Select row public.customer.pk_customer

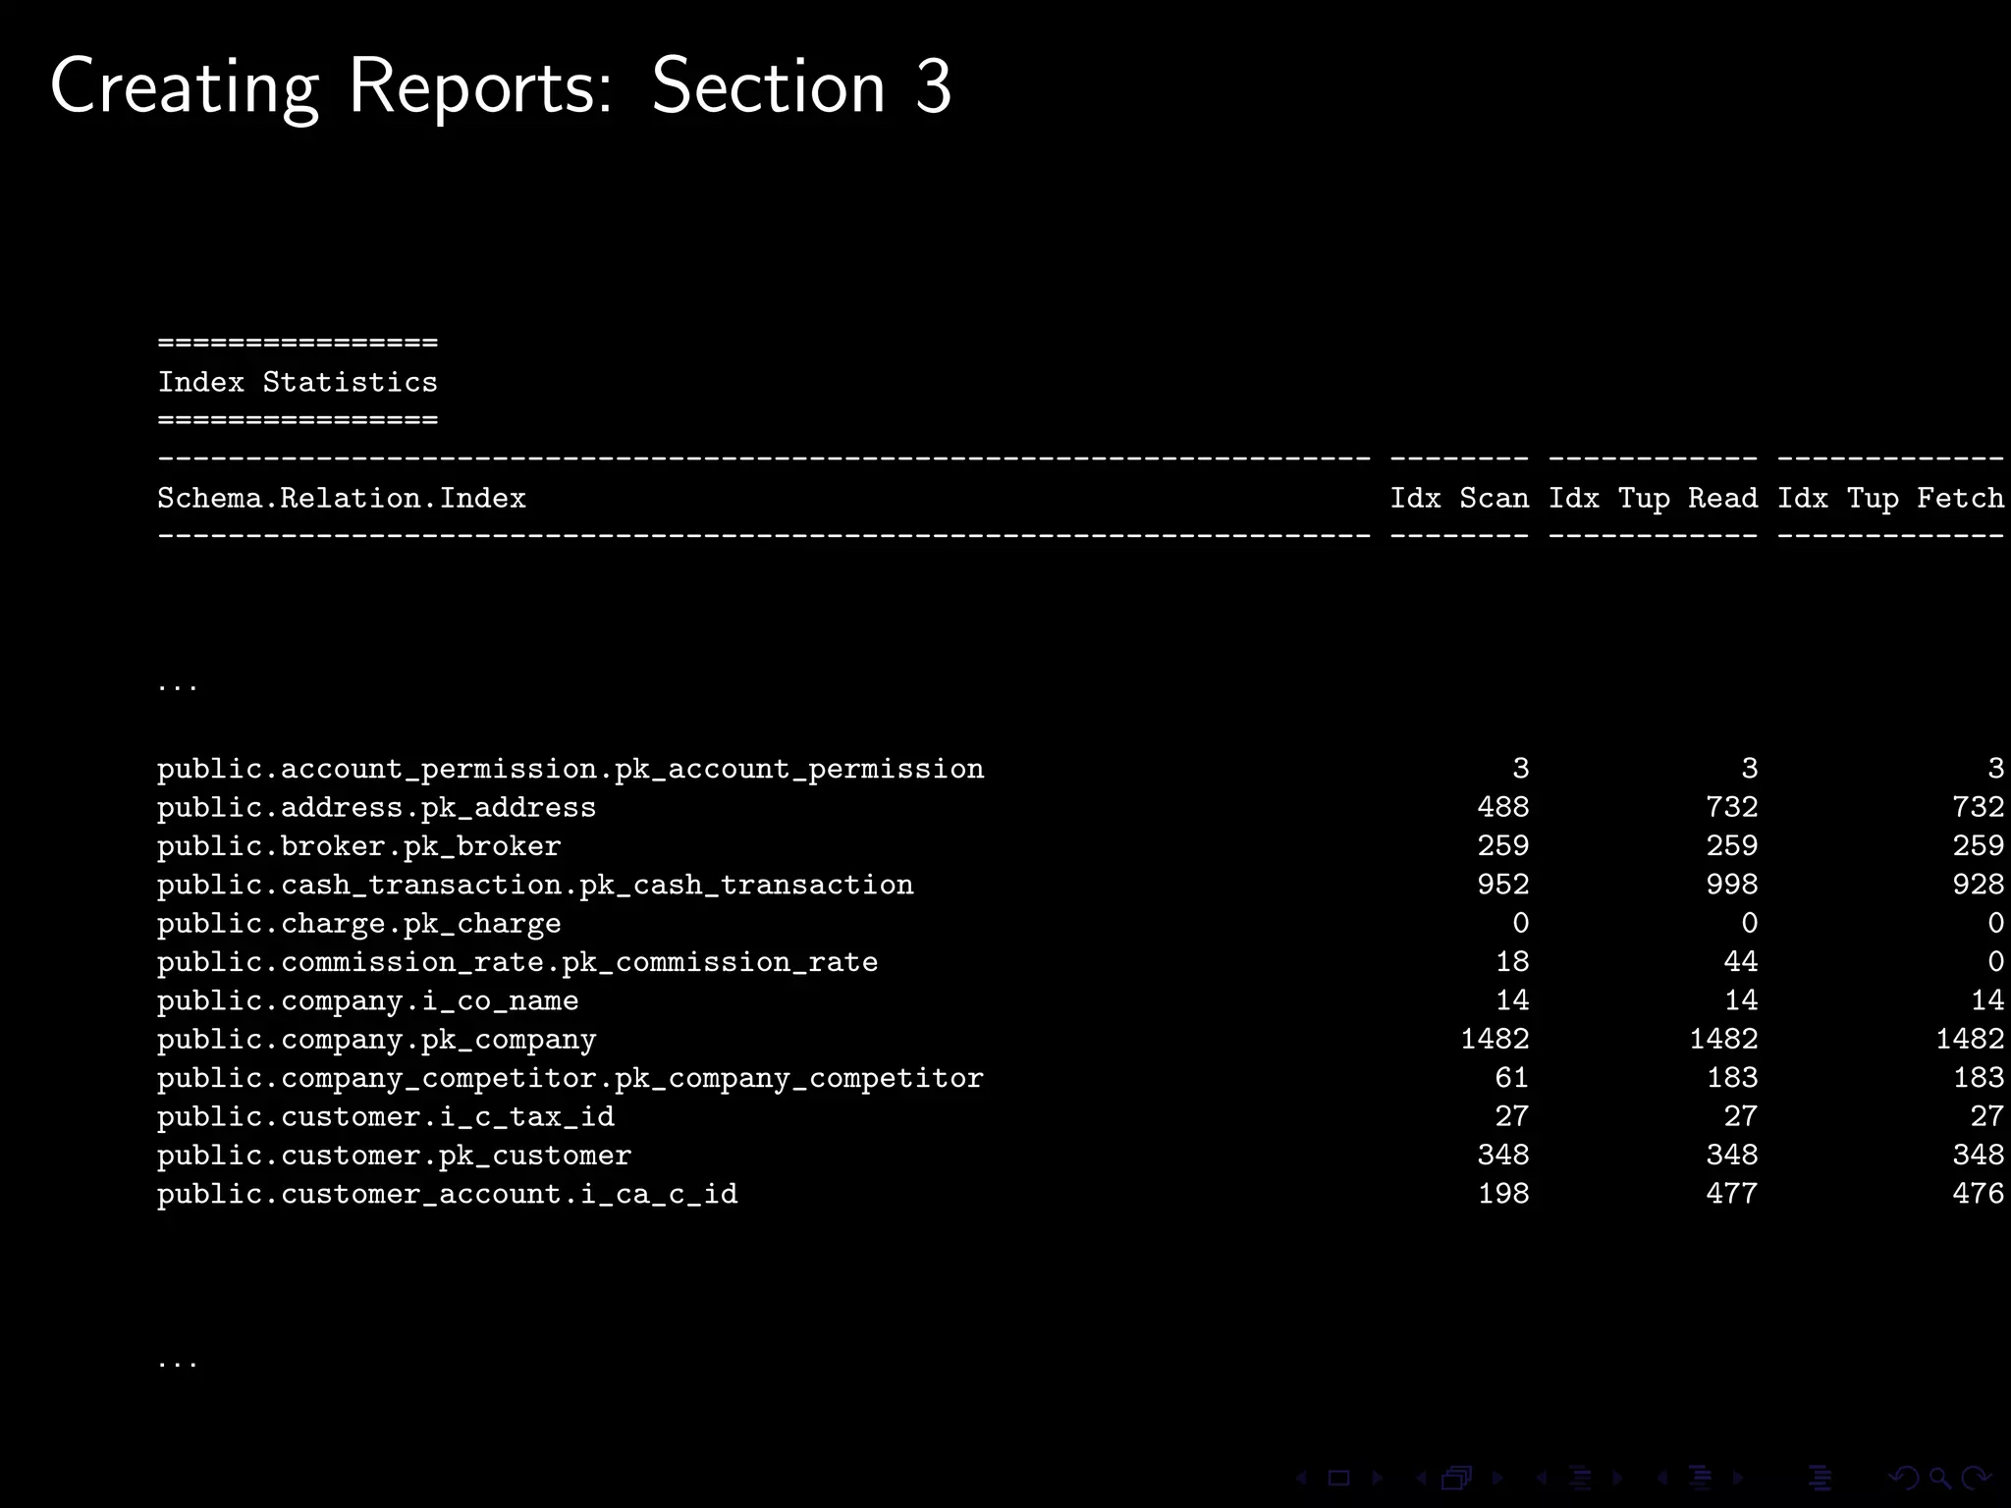click(x=1080, y=1155)
